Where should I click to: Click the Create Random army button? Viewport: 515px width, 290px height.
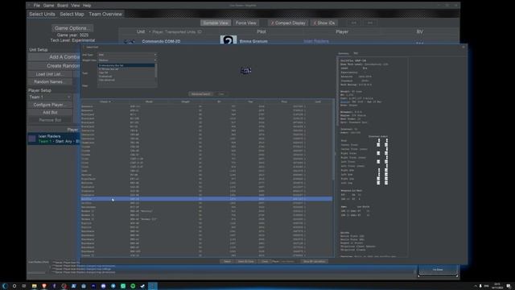[x=54, y=66]
